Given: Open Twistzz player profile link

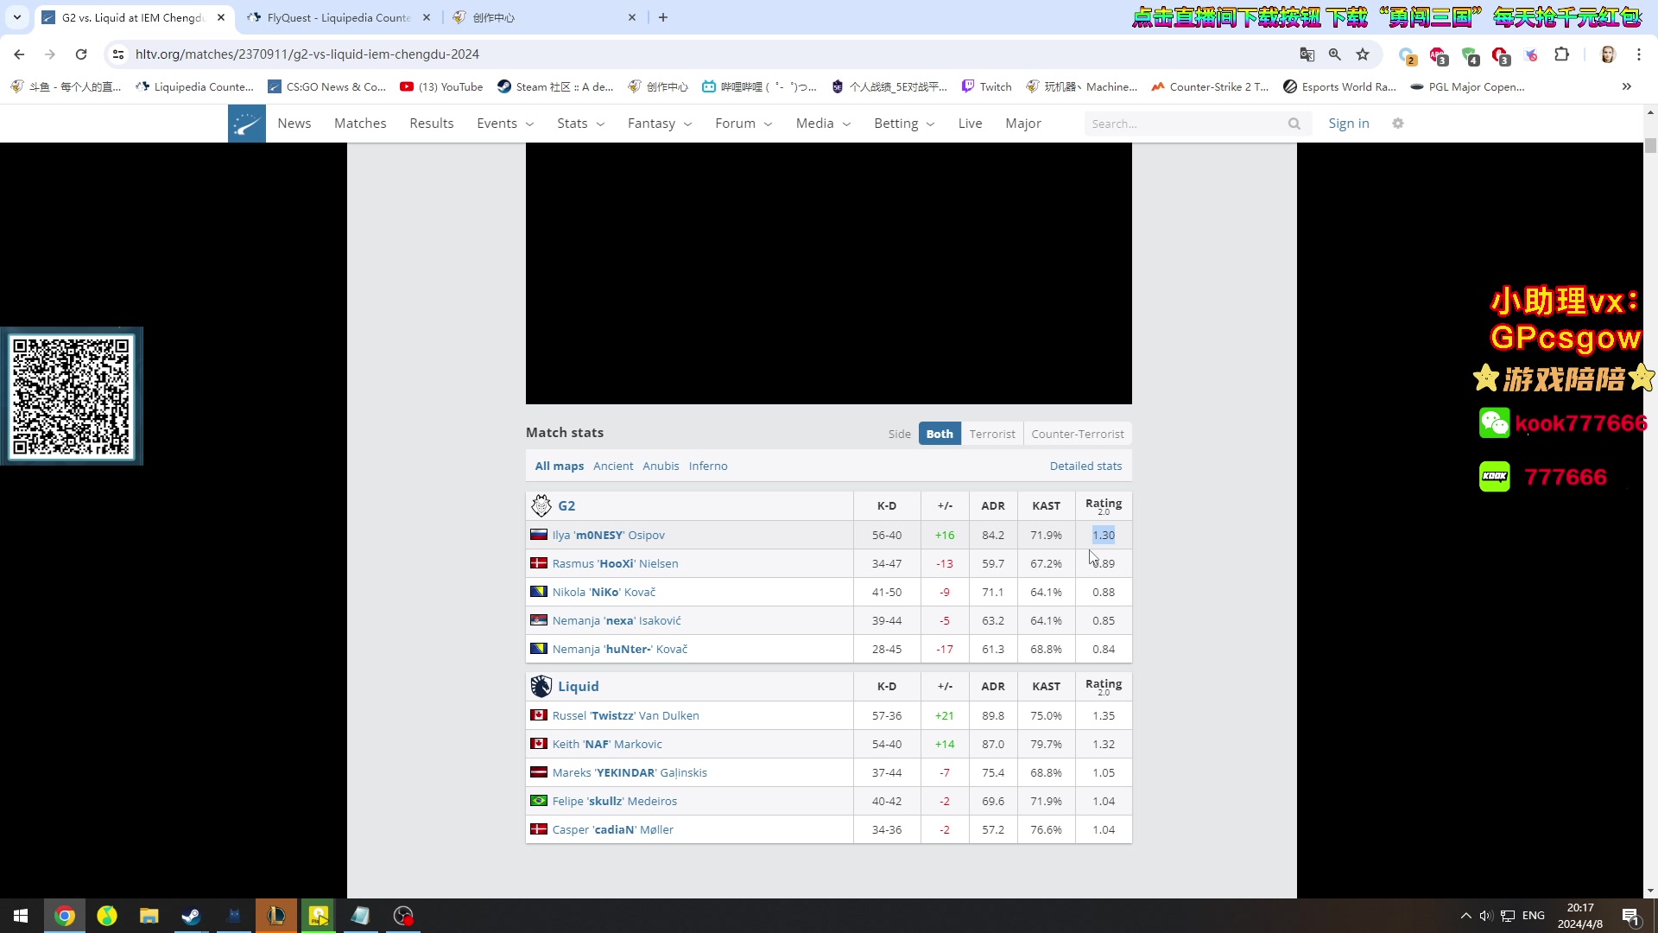Looking at the screenshot, I should [626, 715].
